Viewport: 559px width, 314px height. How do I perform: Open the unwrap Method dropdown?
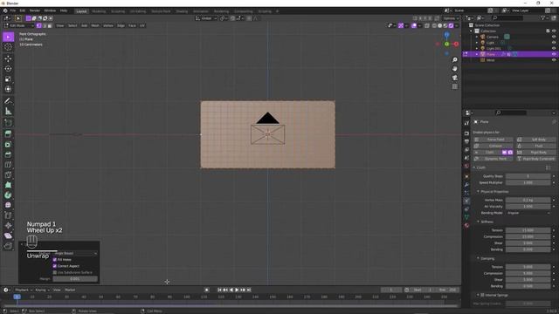76,253
